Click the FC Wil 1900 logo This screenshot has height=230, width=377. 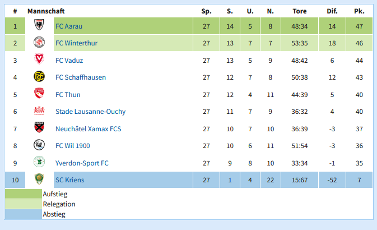click(39, 145)
